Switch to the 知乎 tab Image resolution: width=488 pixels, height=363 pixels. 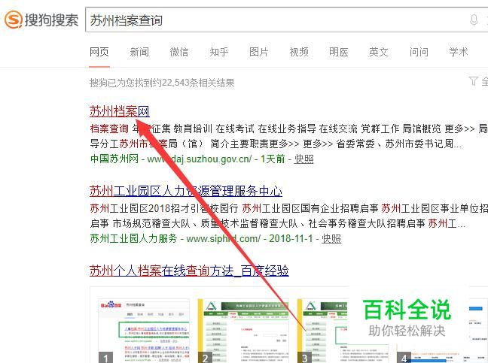[x=219, y=52]
